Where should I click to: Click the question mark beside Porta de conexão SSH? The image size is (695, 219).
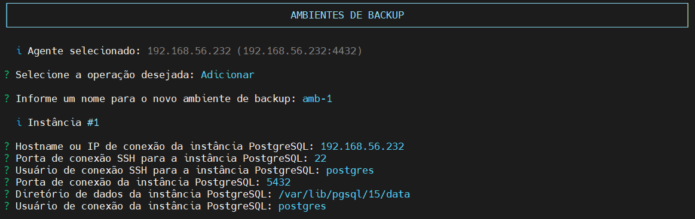7,159
